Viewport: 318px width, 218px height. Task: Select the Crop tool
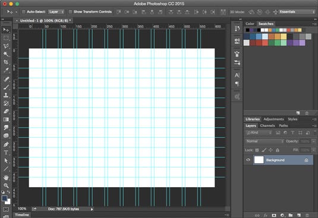(x=6, y=62)
